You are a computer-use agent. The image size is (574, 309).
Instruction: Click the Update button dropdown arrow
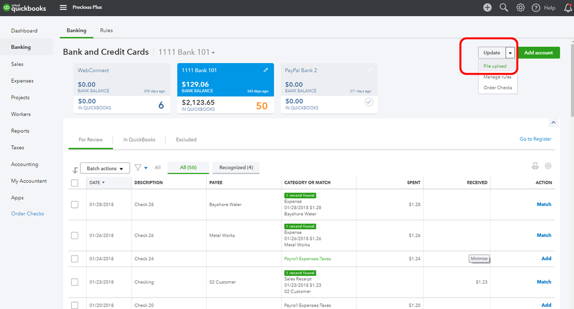pyautogui.click(x=510, y=53)
